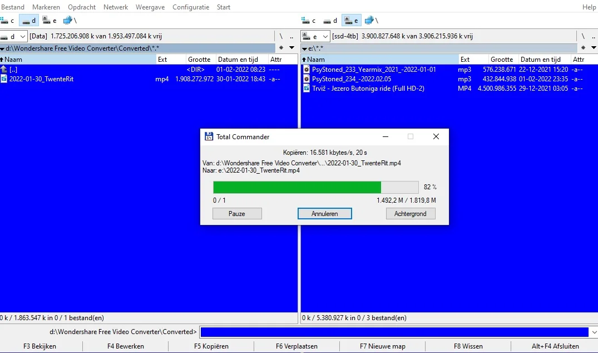
Task: Go to parent directory in right panel
Action: (594, 36)
